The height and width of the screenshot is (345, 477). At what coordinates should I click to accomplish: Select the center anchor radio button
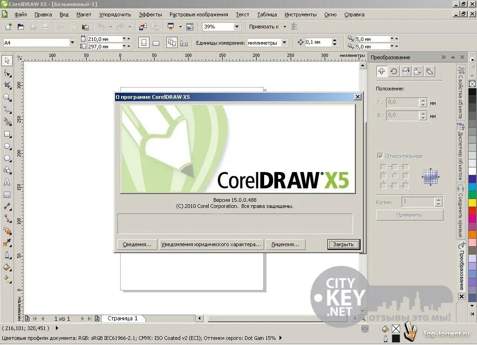coord(395,176)
